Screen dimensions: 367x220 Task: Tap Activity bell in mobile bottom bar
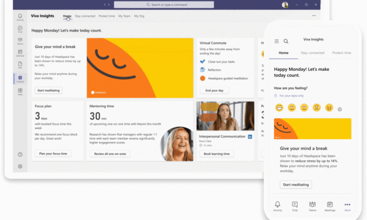pyautogui.click(x=277, y=206)
